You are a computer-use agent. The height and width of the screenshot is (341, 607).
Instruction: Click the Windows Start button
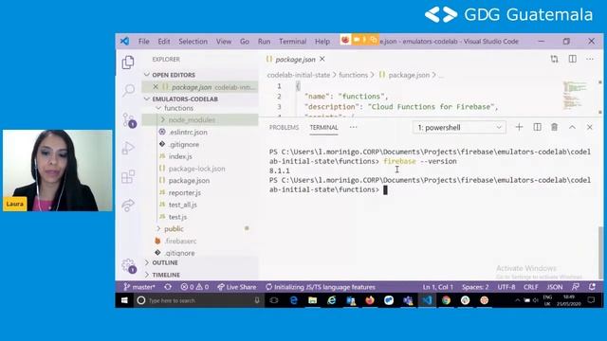(x=124, y=300)
